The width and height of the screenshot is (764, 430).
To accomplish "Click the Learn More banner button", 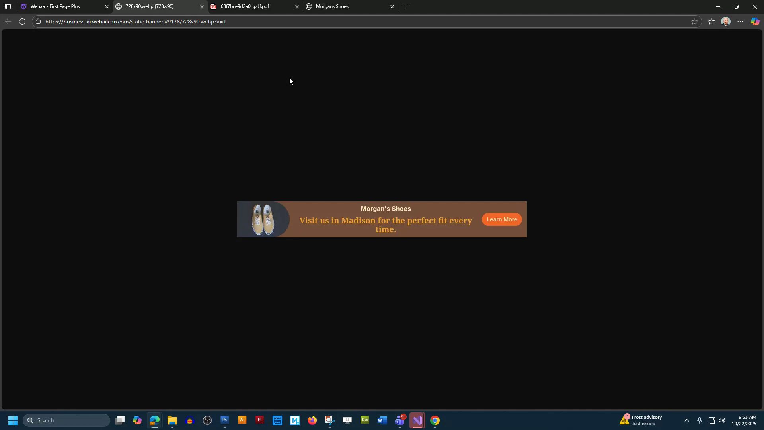I will 501,219.
